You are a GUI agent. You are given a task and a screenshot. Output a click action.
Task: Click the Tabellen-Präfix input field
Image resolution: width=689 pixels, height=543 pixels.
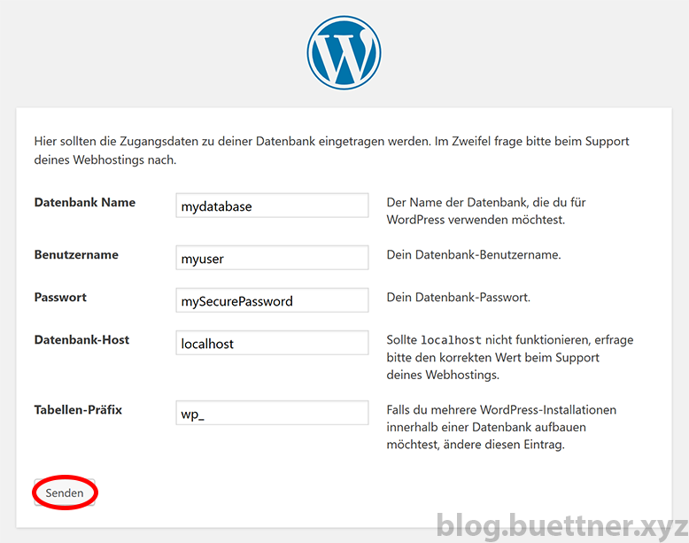click(x=272, y=413)
